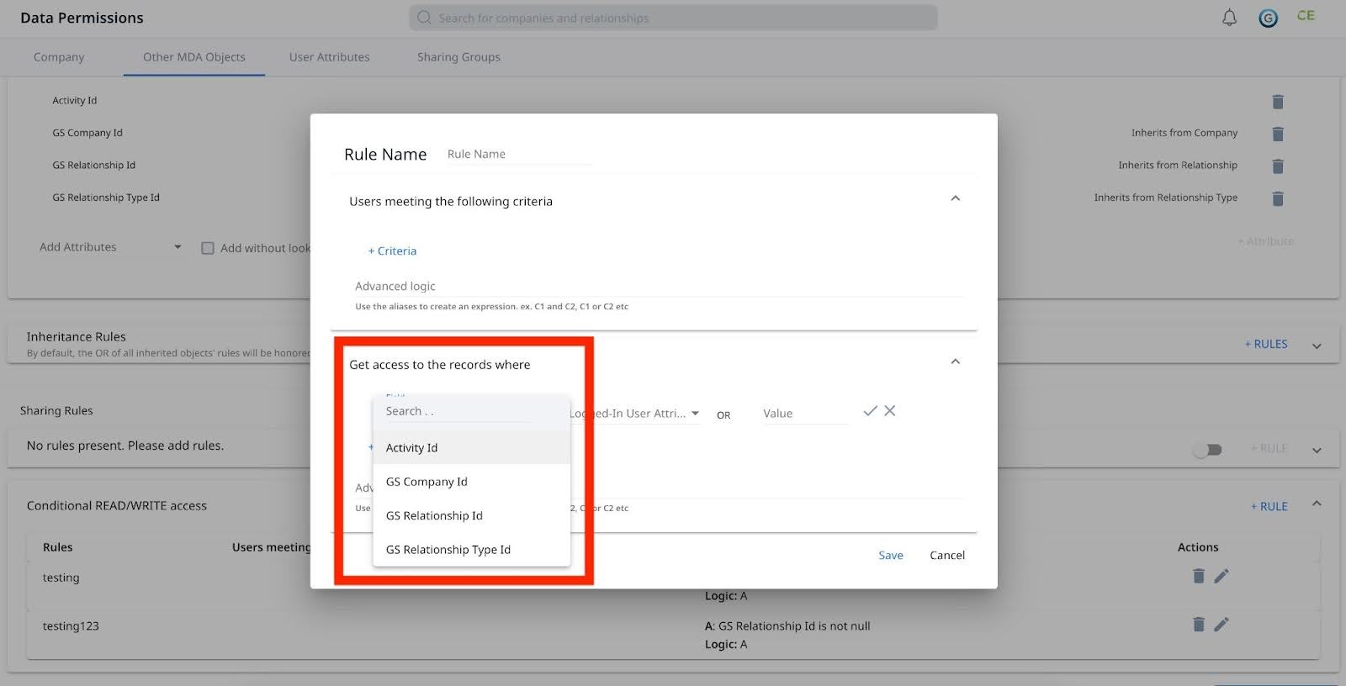Delete the testing rule
This screenshot has width=1346, height=686.
1199,576
